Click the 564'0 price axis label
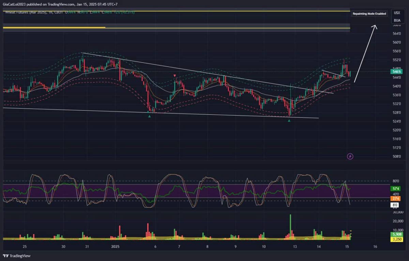Viewport: 409px width, 261px height. 397,33
